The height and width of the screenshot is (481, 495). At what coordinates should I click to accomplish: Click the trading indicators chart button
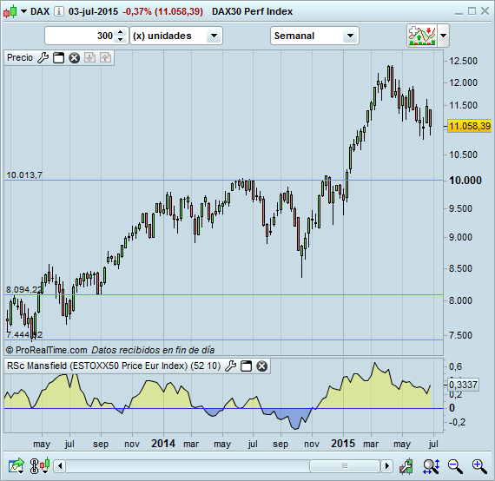tap(422, 36)
